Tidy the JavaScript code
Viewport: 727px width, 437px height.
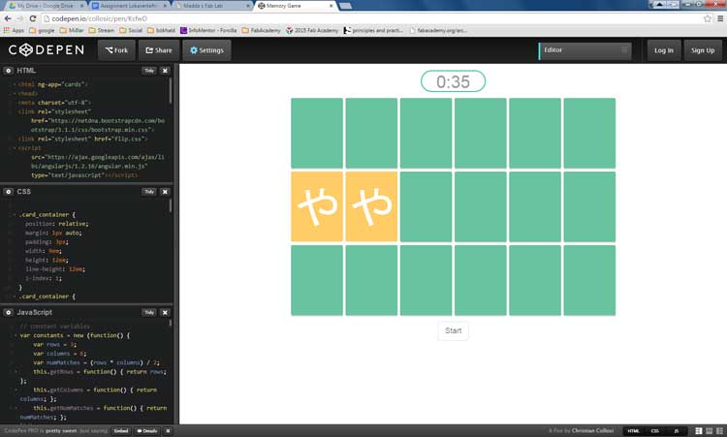coord(149,312)
